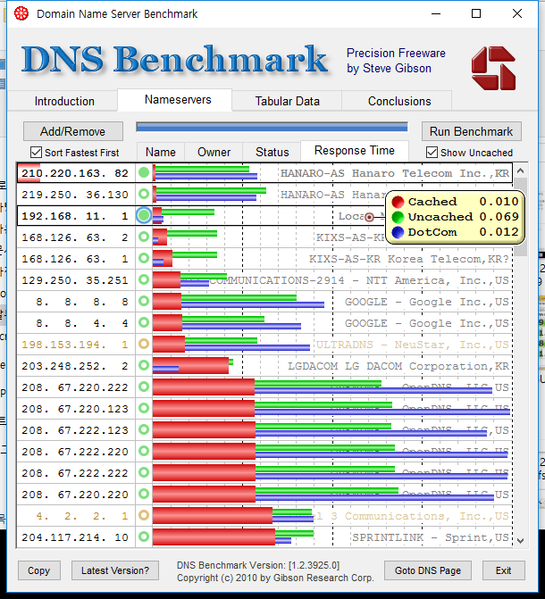Click status circle for 208.67.220.222
This screenshot has width=545, height=599.
click(144, 387)
